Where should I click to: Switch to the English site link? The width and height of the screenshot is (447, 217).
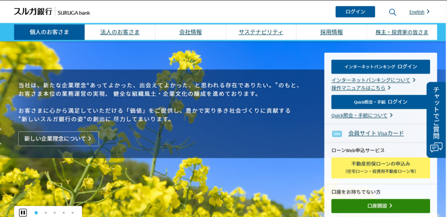[419, 12]
